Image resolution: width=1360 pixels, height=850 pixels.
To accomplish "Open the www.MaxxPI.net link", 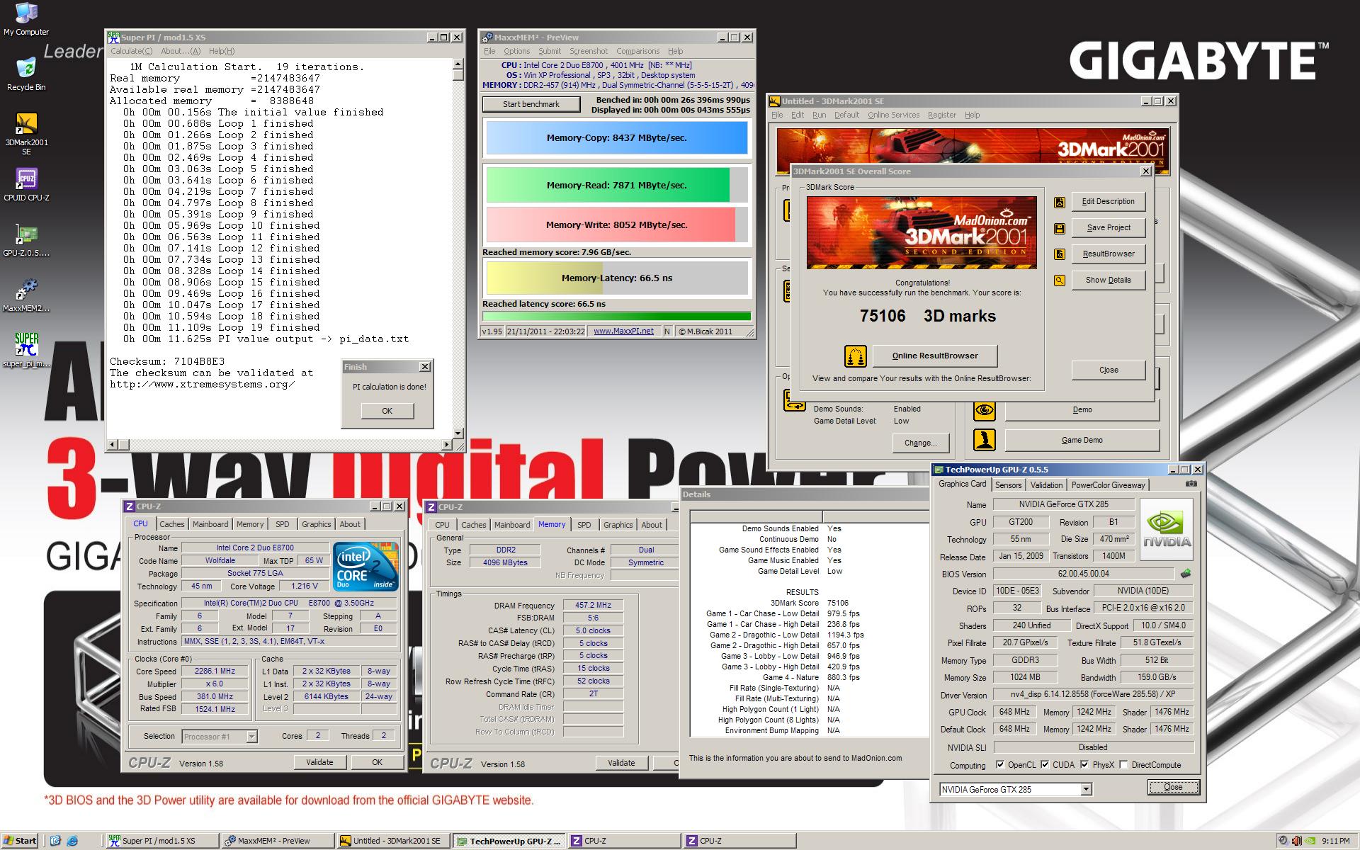I will click(623, 331).
